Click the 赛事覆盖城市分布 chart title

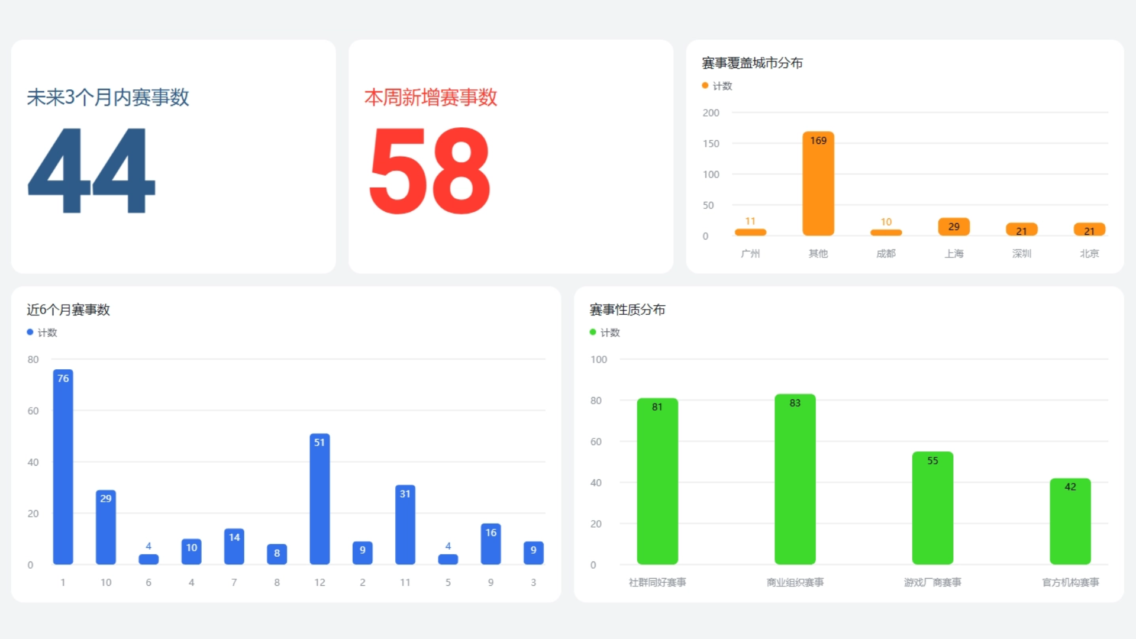pos(751,63)
